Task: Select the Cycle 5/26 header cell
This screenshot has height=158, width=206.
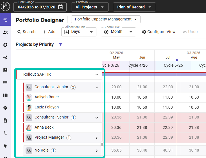Action: pos(173,65)
